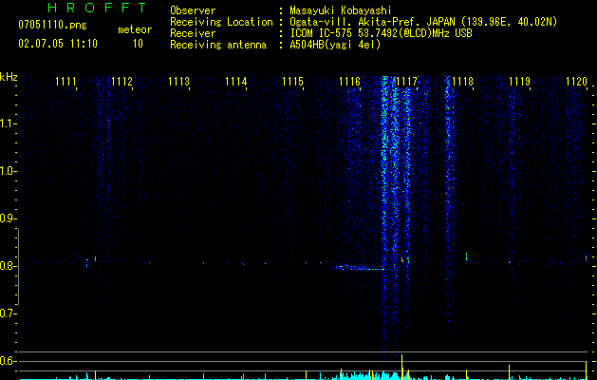Viewport: 597px width, 380px height.
Task: Click the Receiving Location label
Action: (221, 22)
